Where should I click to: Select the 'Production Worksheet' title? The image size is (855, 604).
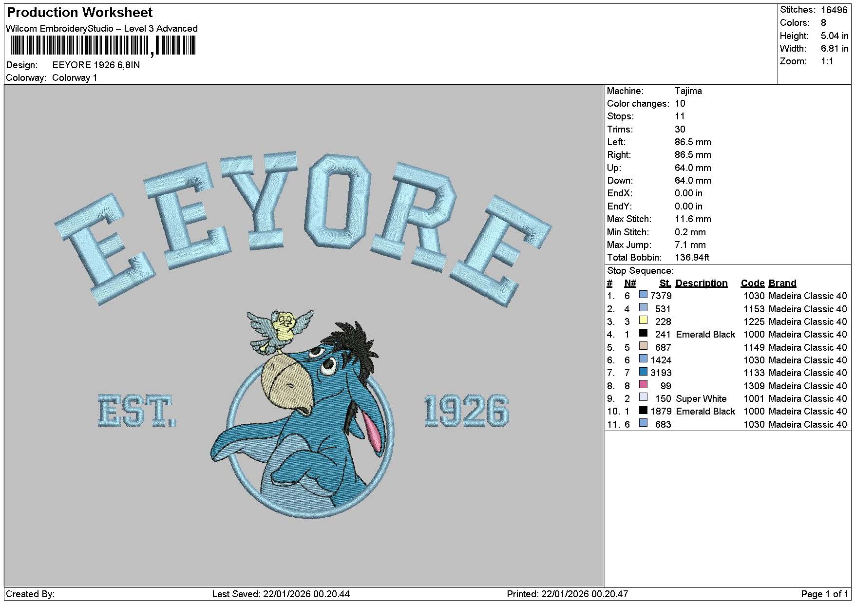[x=80, y=13]
